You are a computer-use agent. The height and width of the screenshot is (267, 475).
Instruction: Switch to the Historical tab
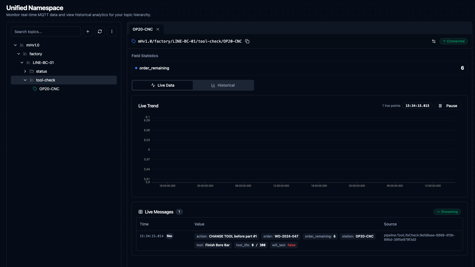(223, 85)
